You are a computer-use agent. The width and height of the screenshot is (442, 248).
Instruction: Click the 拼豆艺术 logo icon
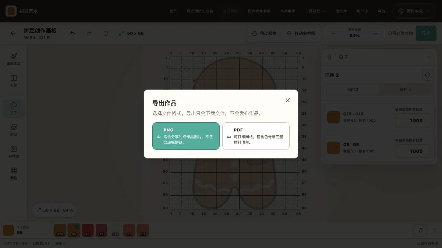pyautogui.click(x=11, y=11)
